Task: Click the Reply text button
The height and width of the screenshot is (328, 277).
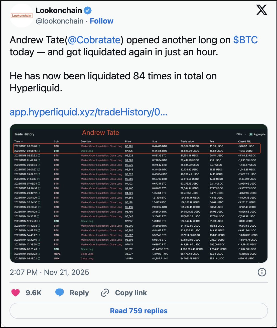Action: [x=79, y=293]
